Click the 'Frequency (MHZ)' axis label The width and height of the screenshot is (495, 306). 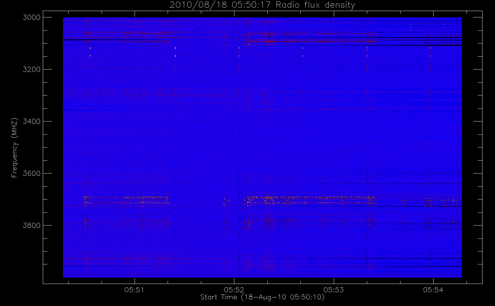coord(14,147)
